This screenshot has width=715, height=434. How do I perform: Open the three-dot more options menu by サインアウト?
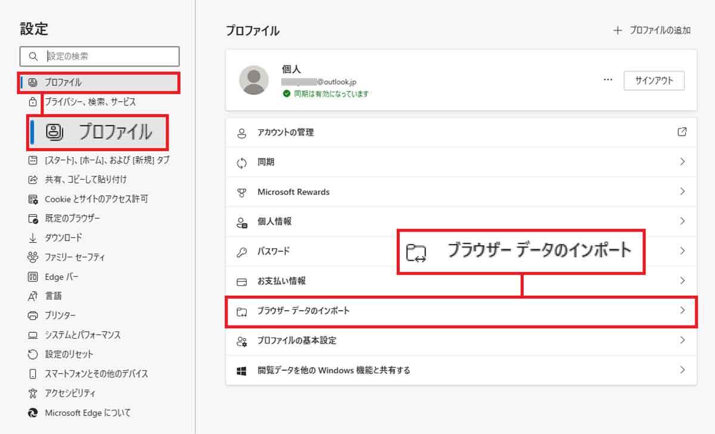[x=608, y=80]
